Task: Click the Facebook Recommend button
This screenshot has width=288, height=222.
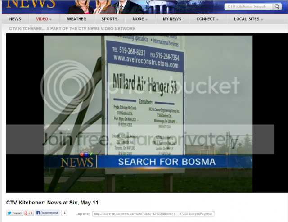Action: coord(47,213)
